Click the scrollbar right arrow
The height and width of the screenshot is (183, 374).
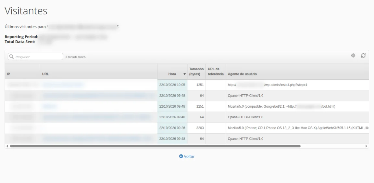tap(367, 146)
